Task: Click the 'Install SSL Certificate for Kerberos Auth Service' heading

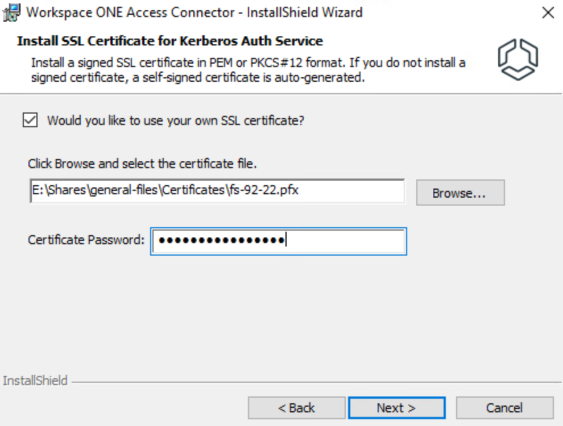Action: tap(170, 41)
